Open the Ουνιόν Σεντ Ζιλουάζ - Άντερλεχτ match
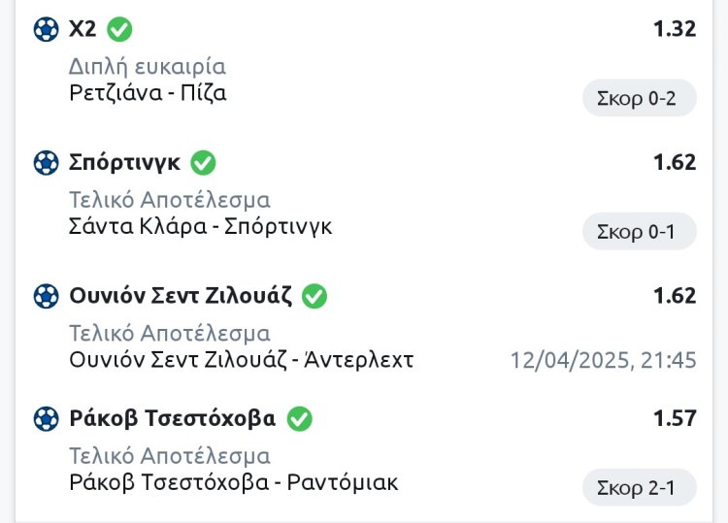The height and width of the screenshot is (523, 728). click(242, 360)
